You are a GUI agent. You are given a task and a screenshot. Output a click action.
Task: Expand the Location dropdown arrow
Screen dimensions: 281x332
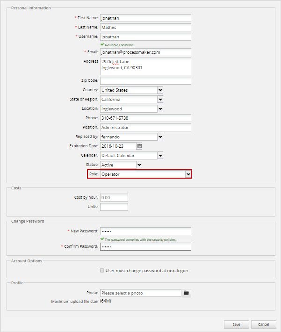click(x=160, y=109)
